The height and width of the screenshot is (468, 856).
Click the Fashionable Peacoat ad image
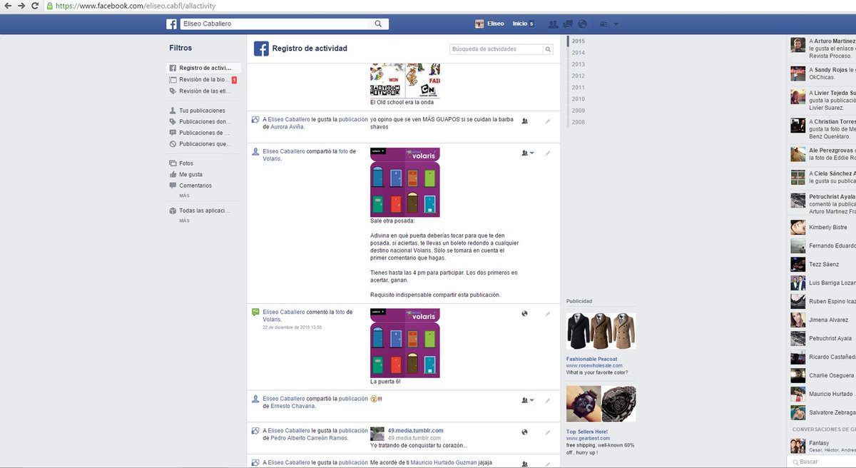(601, 332)
